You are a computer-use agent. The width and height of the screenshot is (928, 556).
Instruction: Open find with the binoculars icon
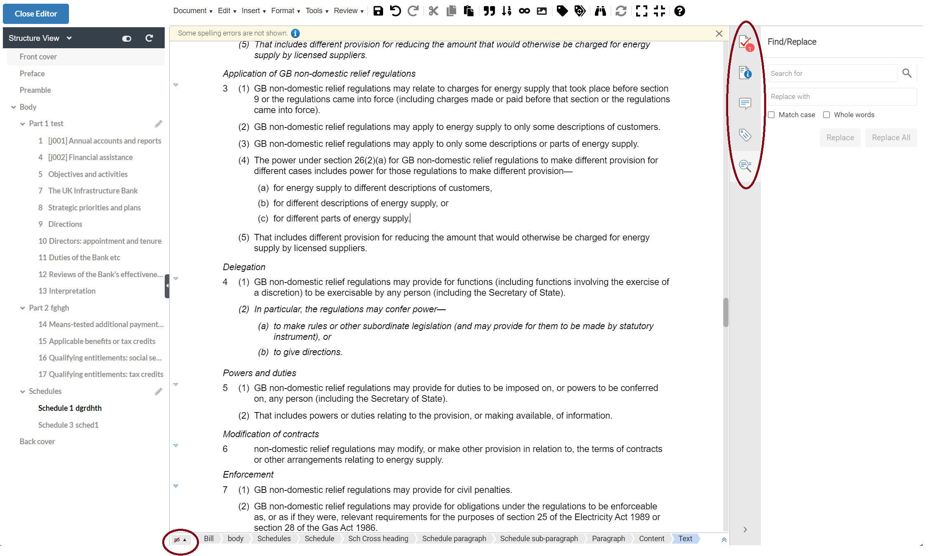pyautogui.click(x=600, y=11)
